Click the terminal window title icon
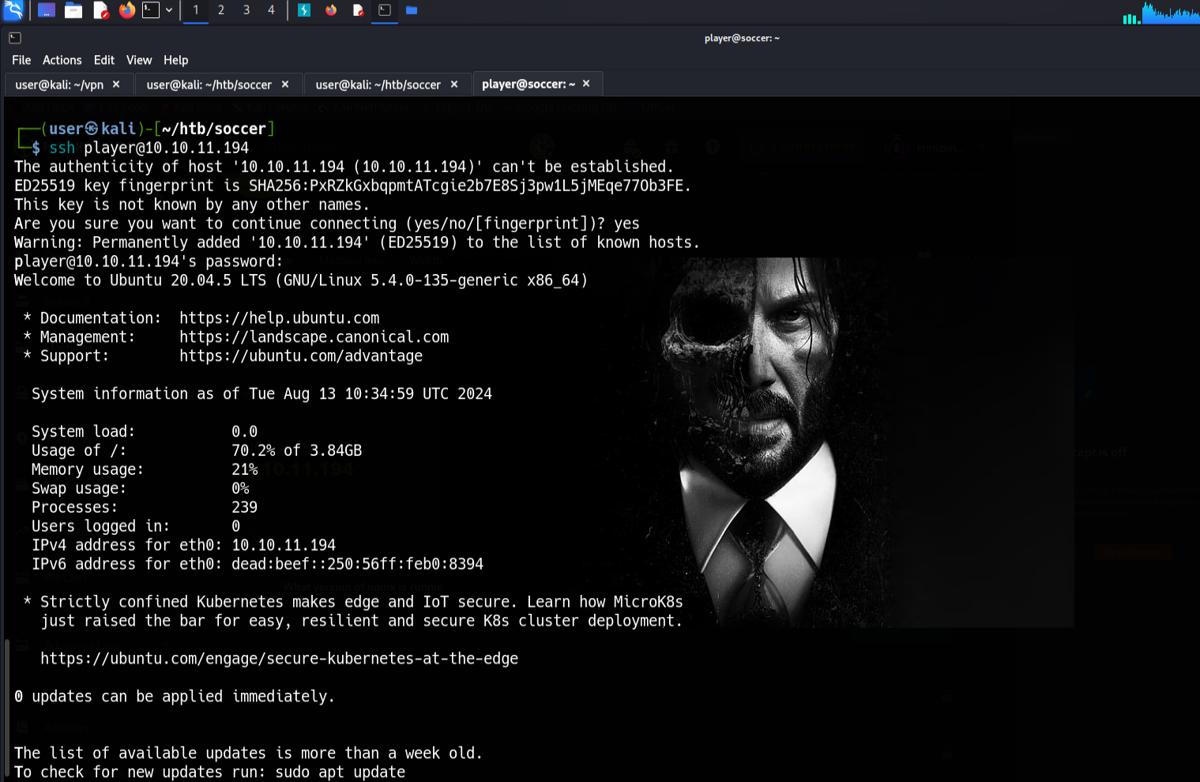 15,38
